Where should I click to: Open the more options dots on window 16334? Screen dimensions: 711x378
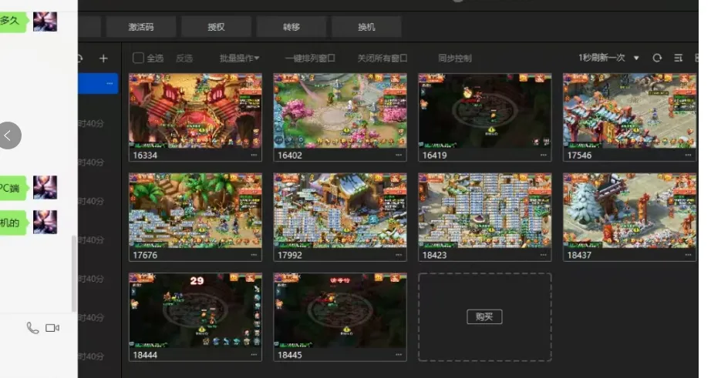[x=254, y=155]
